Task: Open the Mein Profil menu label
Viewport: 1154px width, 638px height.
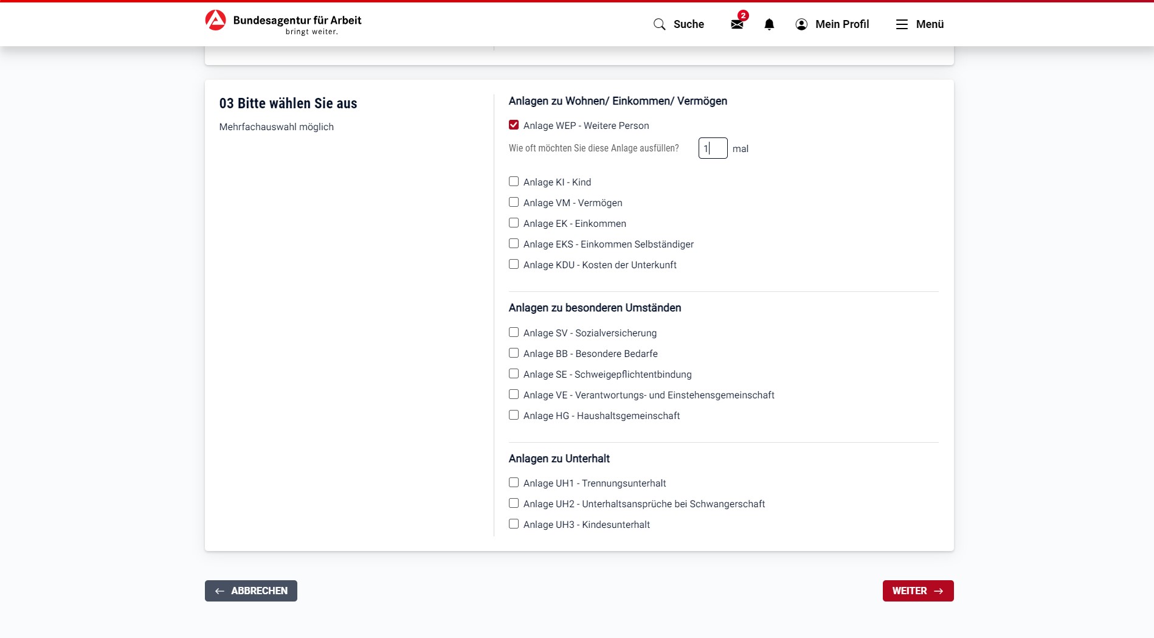Action: click(842, 24)
